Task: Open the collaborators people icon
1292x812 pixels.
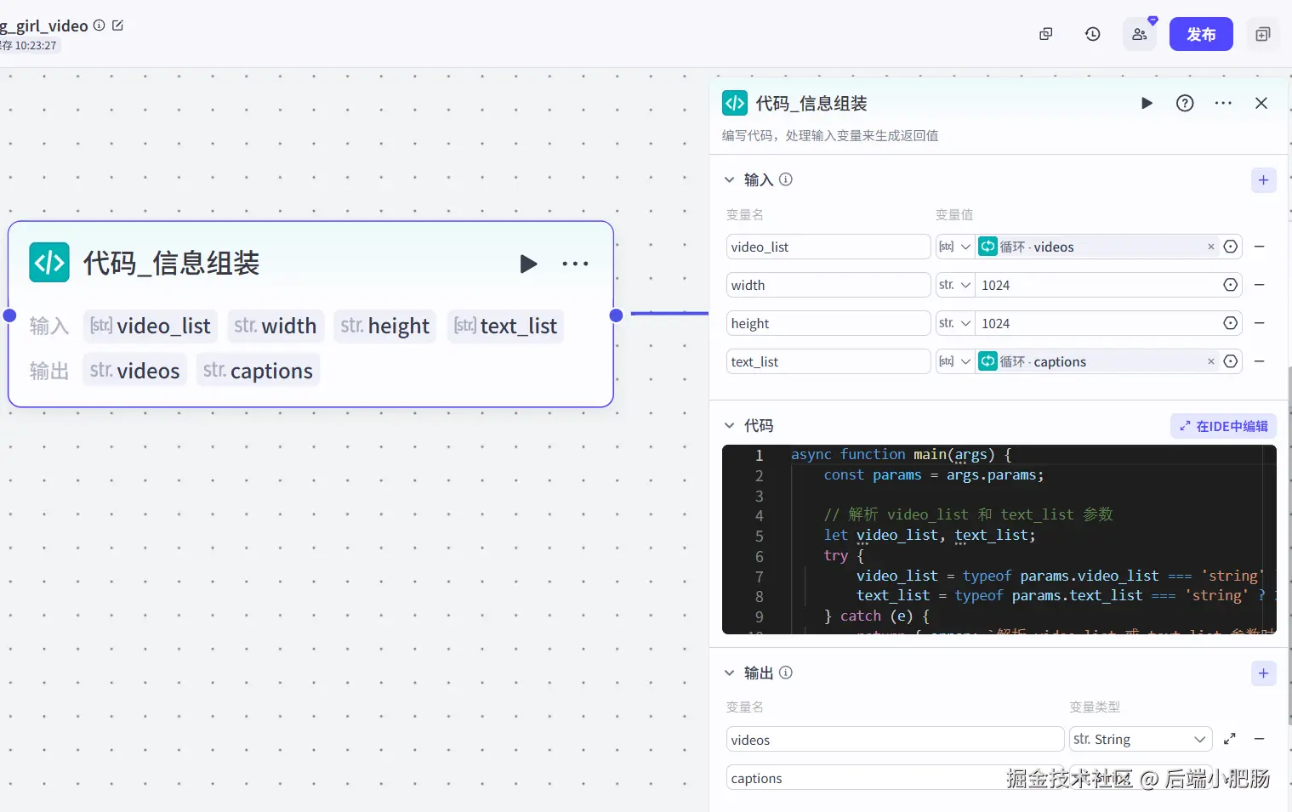Action: click(1140, 34)
